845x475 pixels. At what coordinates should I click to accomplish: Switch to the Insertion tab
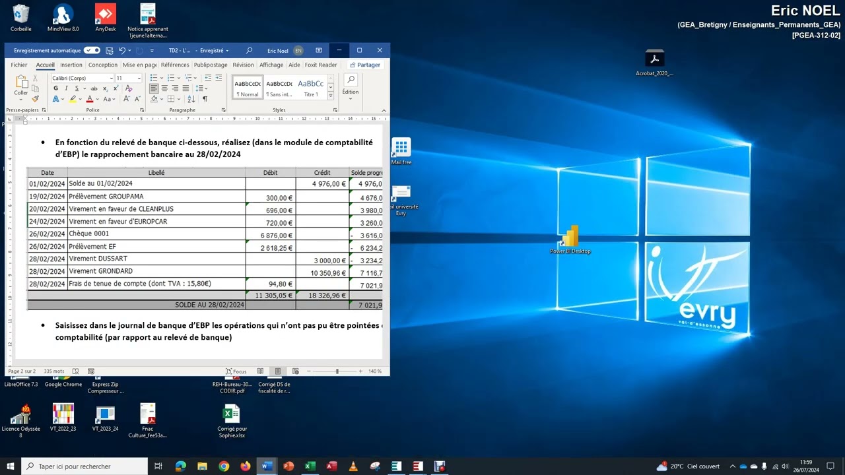click(x=71, y=65)
